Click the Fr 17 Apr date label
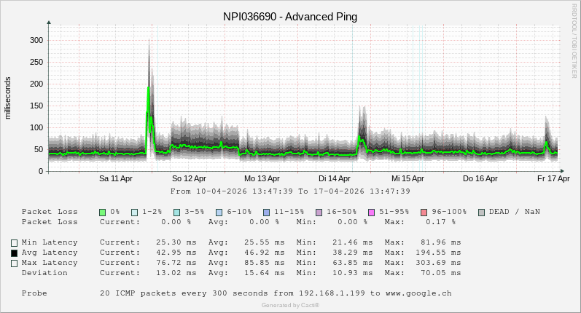The height and width of the screenshot is (313, 581). 553,178
